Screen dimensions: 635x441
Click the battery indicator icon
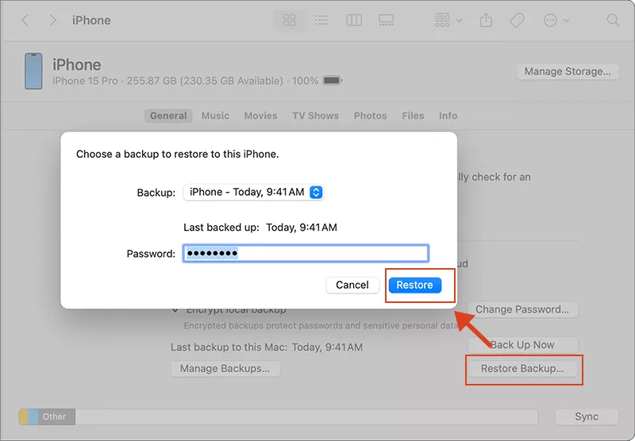coord(333,81)
